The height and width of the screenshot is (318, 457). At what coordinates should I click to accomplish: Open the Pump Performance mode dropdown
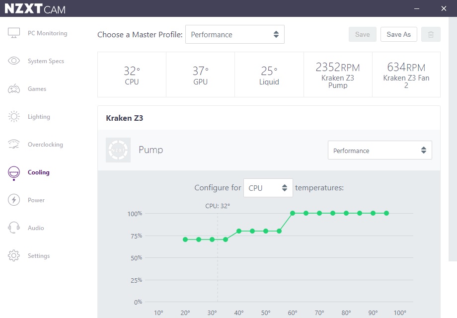(x=380, y=151)
